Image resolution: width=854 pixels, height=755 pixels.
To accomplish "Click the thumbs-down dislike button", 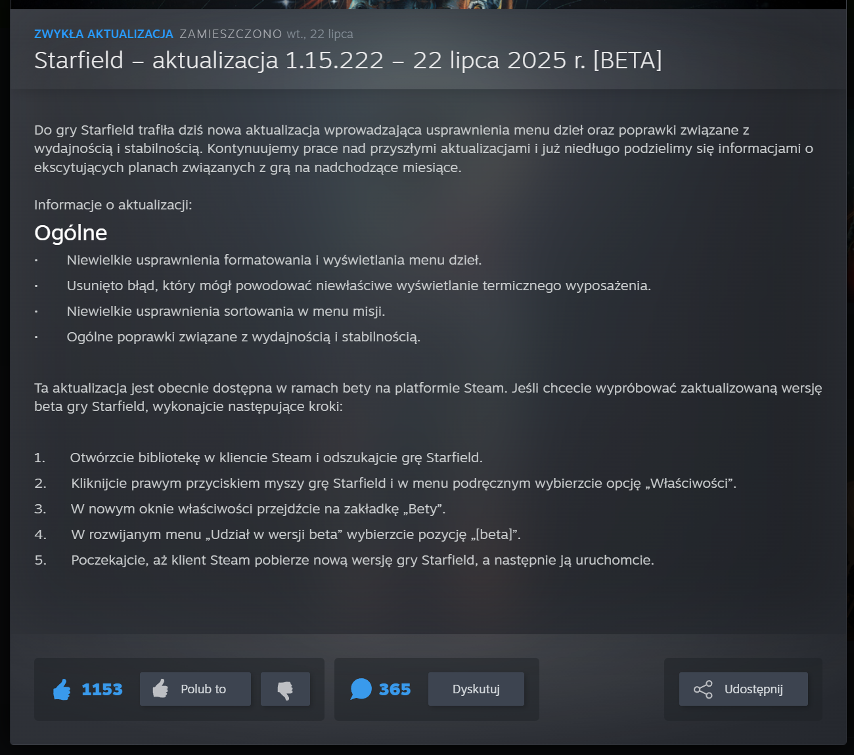I will click(285, 689).
